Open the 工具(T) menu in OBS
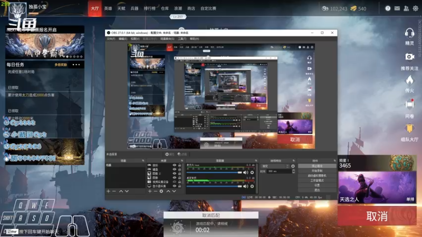Image resolution: width=422 pixels, height=237 pixels. coord(182,39)
